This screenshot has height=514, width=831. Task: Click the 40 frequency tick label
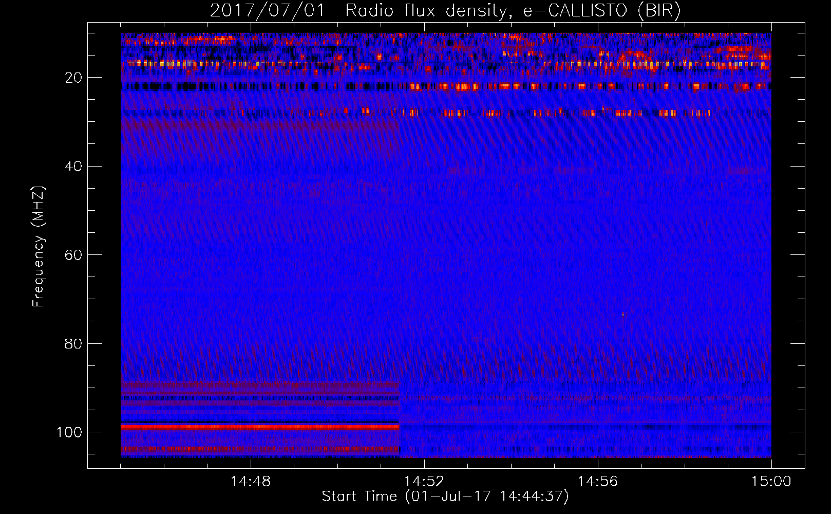tap(73, 167)
